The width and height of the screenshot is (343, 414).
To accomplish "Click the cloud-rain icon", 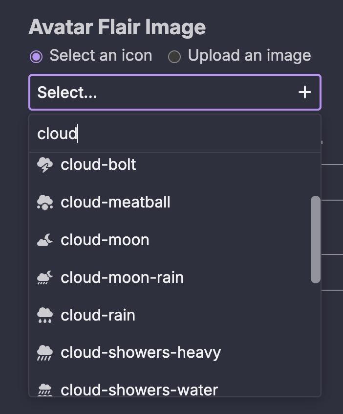I will [x=45, y=315].
